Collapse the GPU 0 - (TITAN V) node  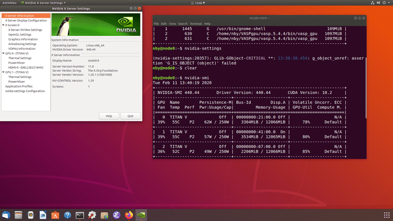click(x=3, y=54)
